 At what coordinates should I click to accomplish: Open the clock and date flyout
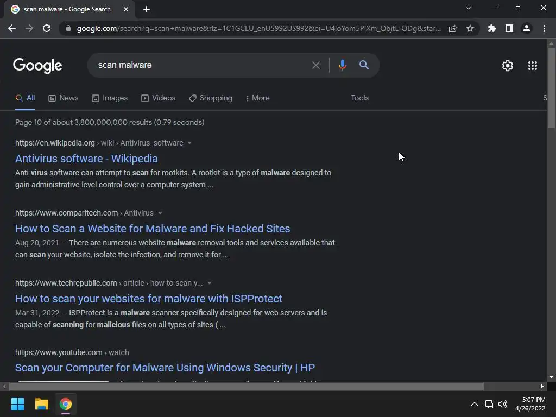530,404
